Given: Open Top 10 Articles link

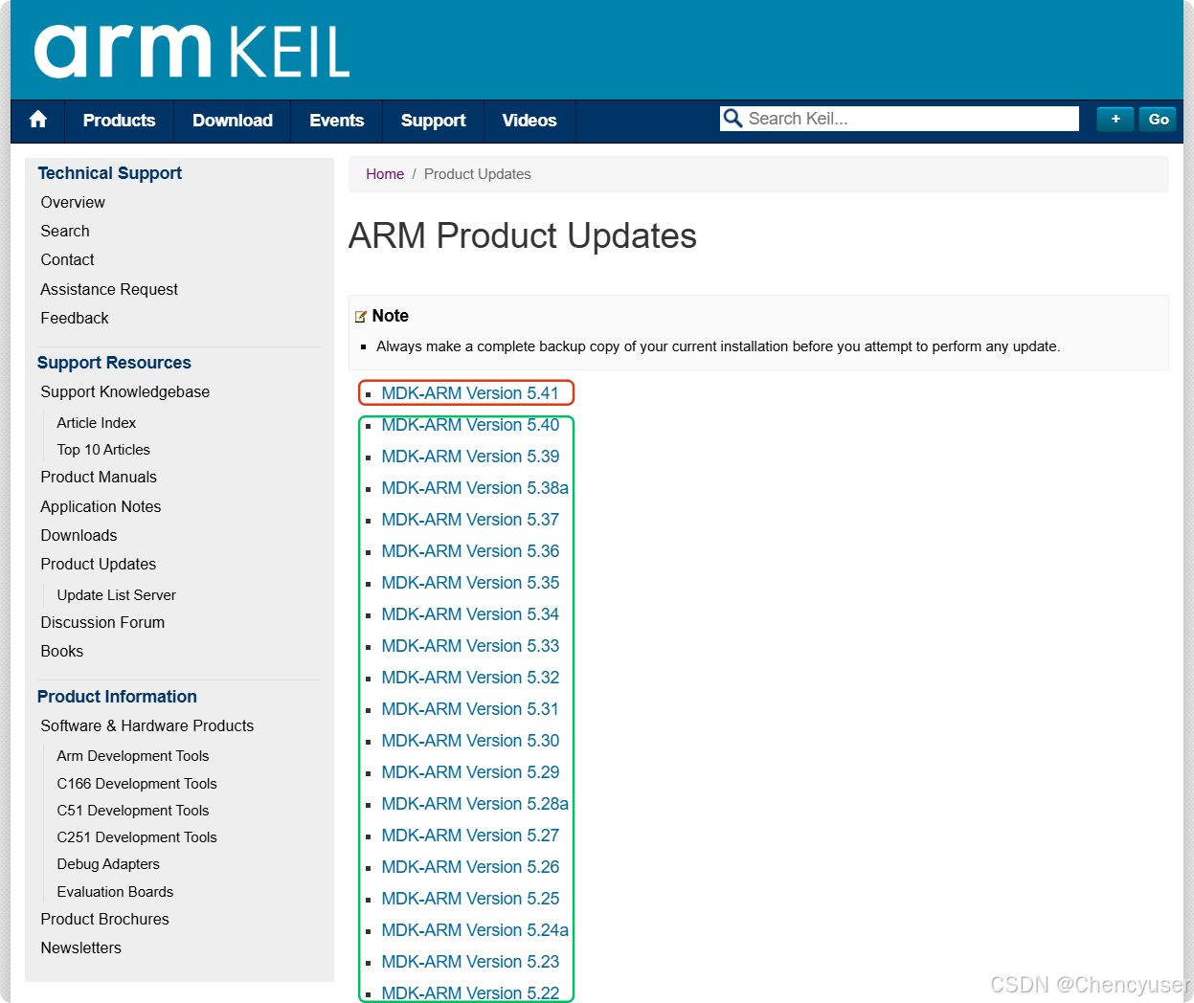Looking at the screenshot, I should tap(103, 450).
